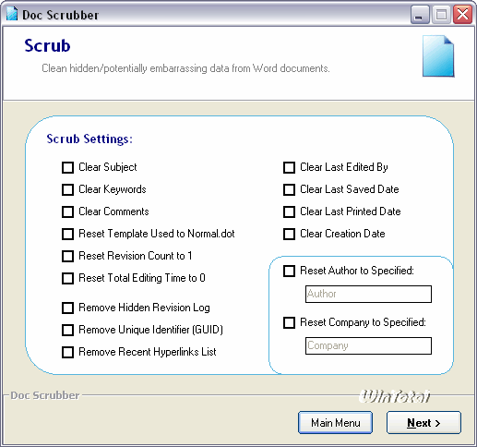Tick the Clear Creation Date checkbox
477x447 pixels.
tap(289, 235)
